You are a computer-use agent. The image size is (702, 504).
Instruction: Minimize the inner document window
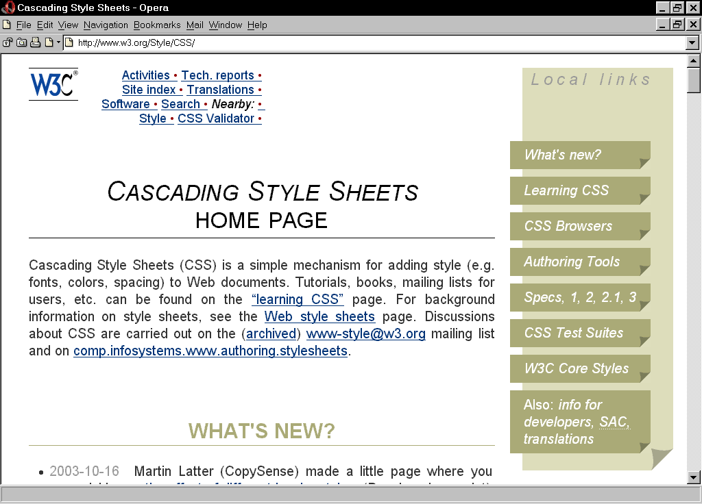tap(662, 25)
